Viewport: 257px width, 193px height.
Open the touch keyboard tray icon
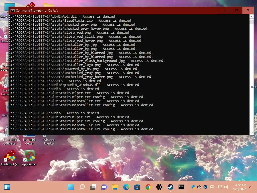tap(212, 187)
